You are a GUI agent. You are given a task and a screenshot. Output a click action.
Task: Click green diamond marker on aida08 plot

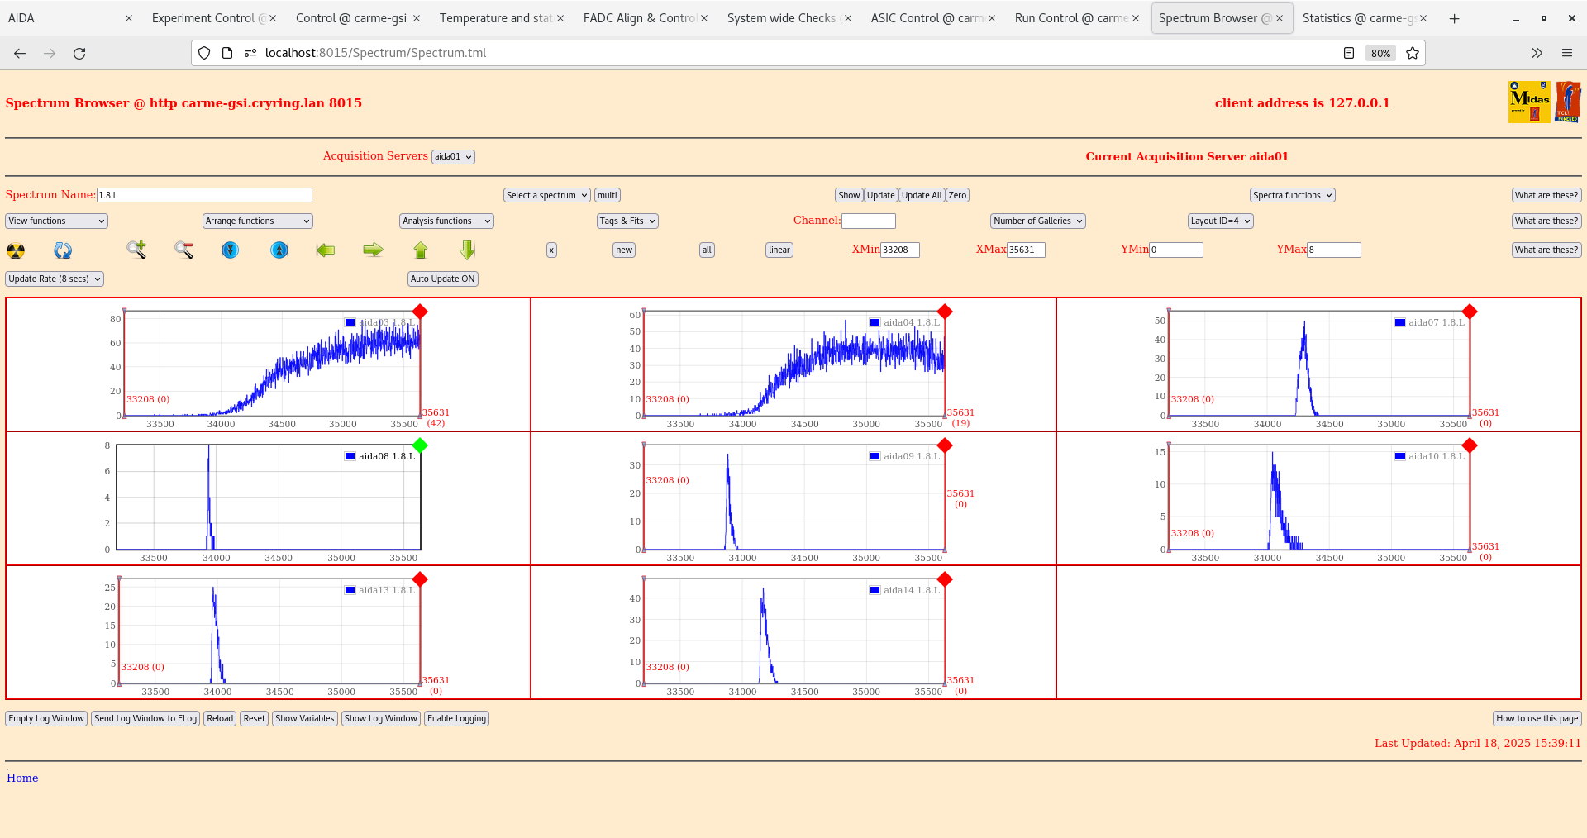(x=420, y=445)
